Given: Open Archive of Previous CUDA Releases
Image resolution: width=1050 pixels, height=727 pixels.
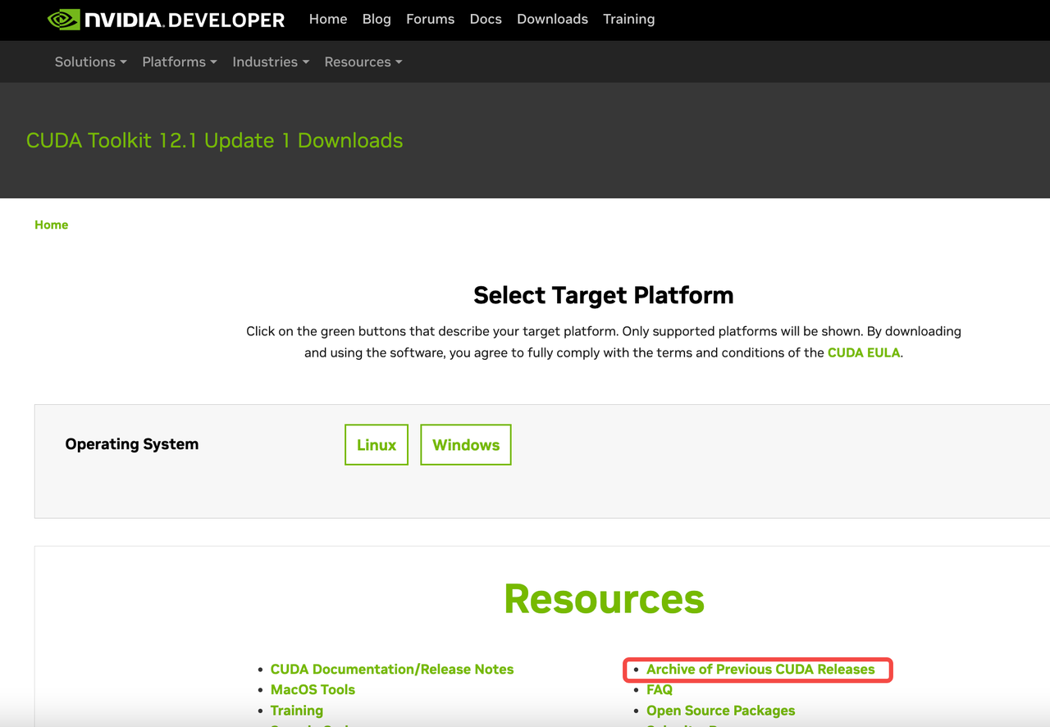Looking at the screenshot, I should coord(760,669).
